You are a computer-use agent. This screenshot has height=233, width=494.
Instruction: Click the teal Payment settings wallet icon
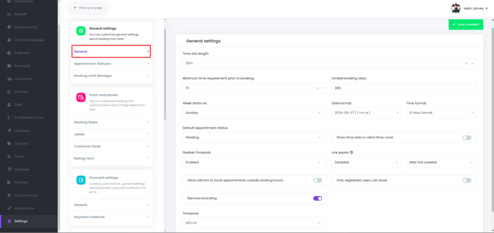coord(81,180)
